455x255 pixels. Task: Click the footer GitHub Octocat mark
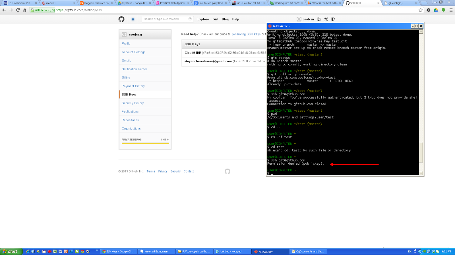[x=227, y=171]
